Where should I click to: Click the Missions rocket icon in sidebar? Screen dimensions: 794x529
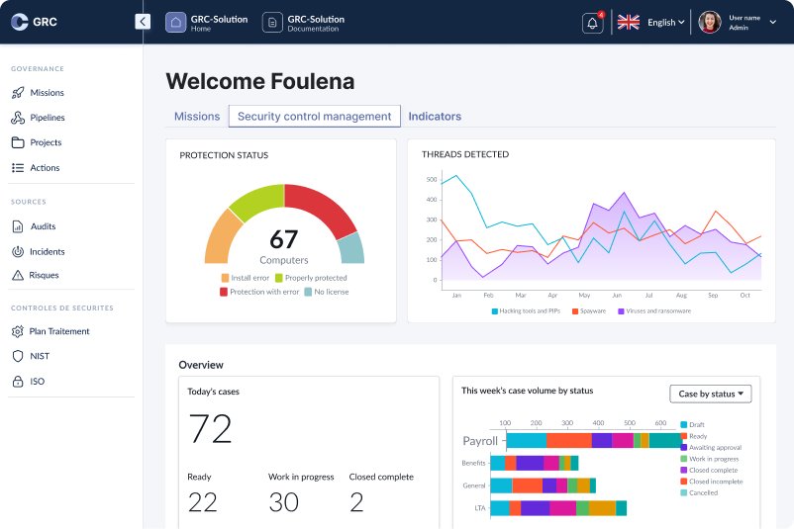[18, 93]
